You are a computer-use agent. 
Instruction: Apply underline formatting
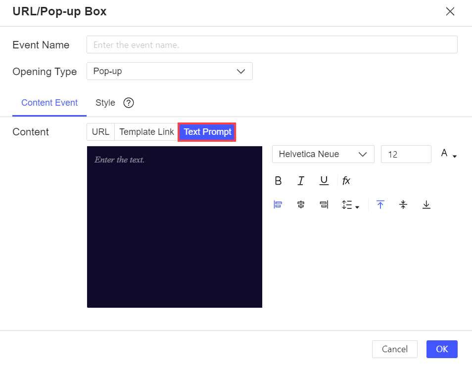(x=324, y=180)
